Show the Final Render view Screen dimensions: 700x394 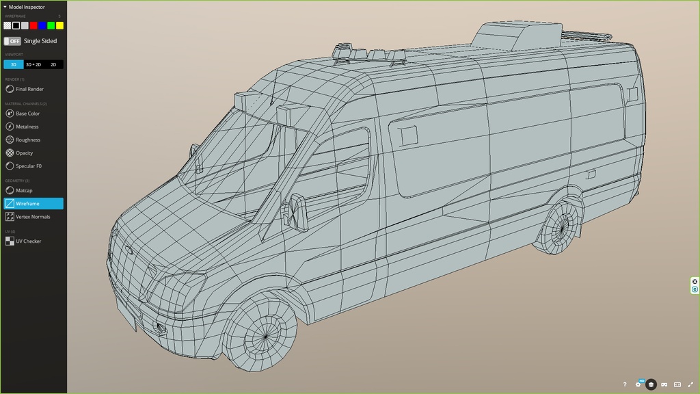(29, 89)
